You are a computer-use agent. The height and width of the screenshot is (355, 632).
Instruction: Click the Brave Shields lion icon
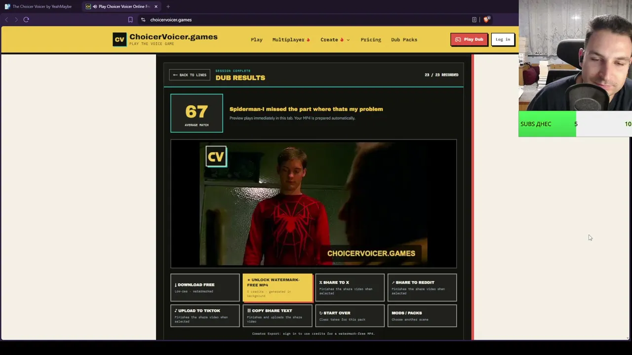[486, 20]
